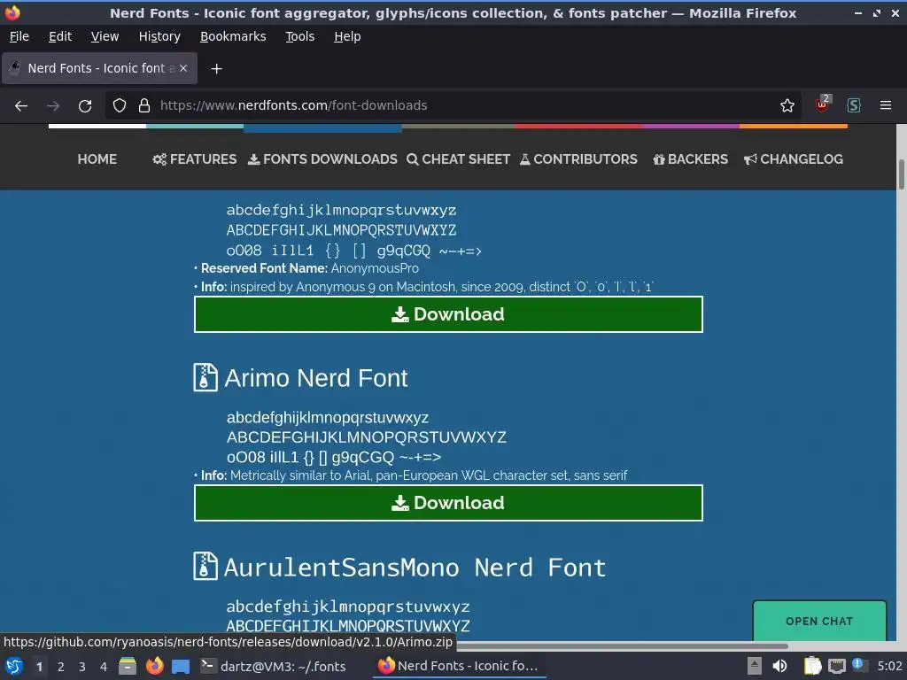Select the Nerd Fonts browser tab
The width and height of the screenshot is (907, 680).
coord(99,68)
